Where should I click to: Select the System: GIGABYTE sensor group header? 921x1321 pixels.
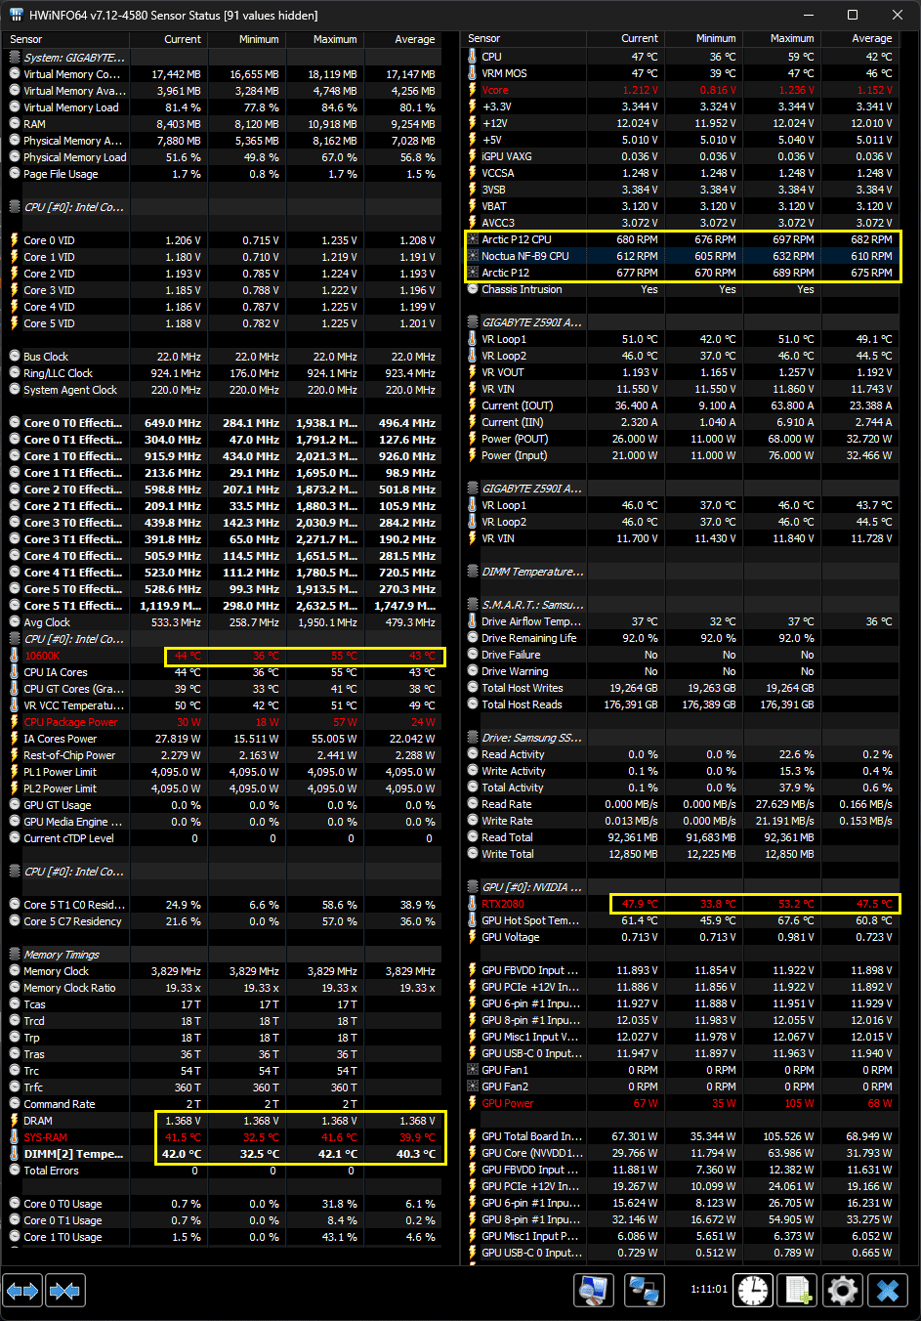tap(225, 58)
